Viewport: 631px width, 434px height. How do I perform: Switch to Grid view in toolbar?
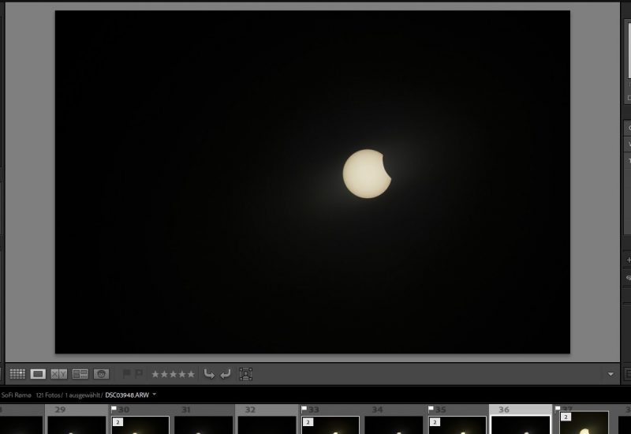[x=17, y=374]
